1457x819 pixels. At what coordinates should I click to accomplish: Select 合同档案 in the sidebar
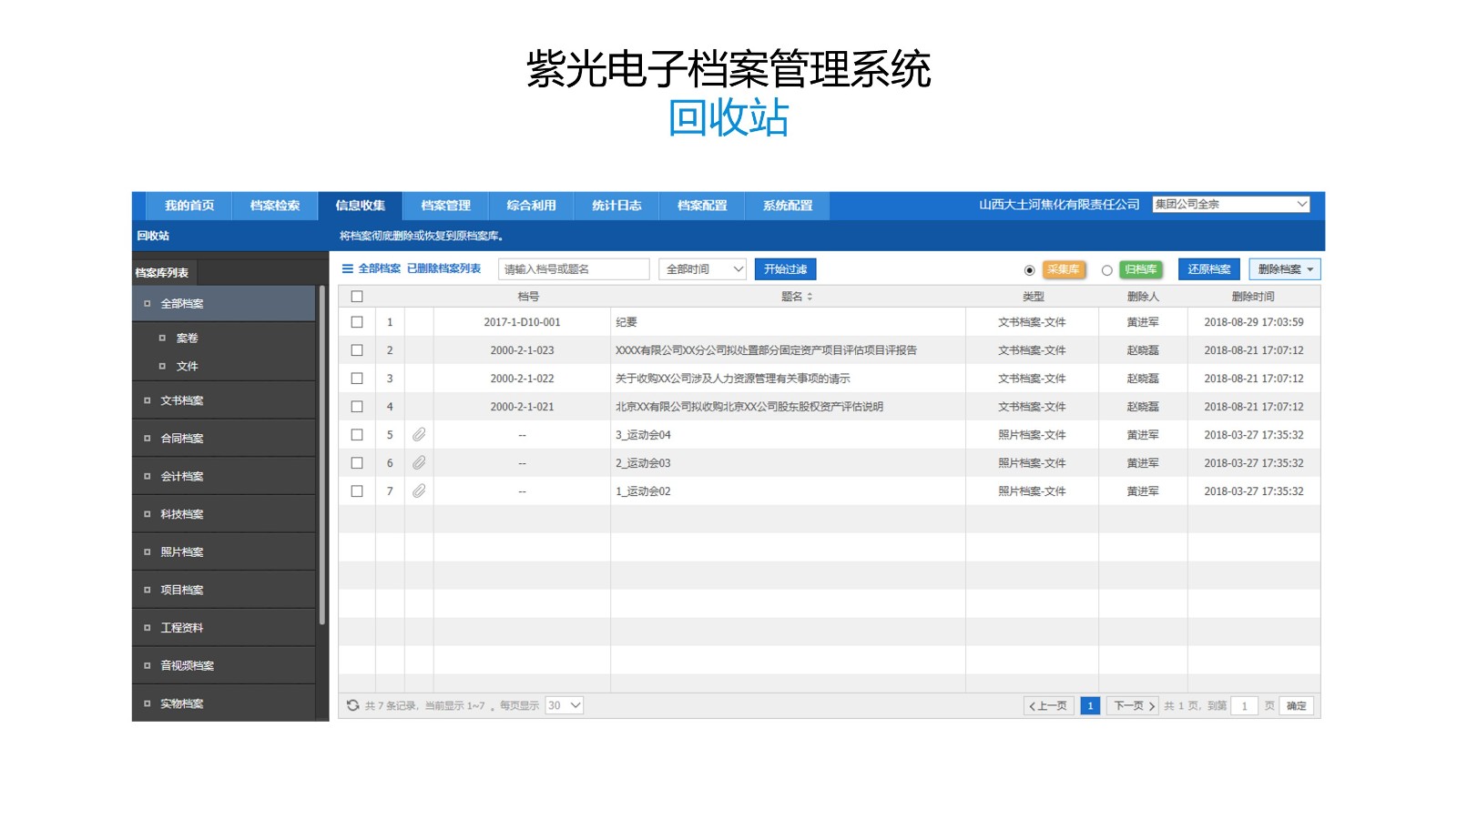[x=224, y=439]
